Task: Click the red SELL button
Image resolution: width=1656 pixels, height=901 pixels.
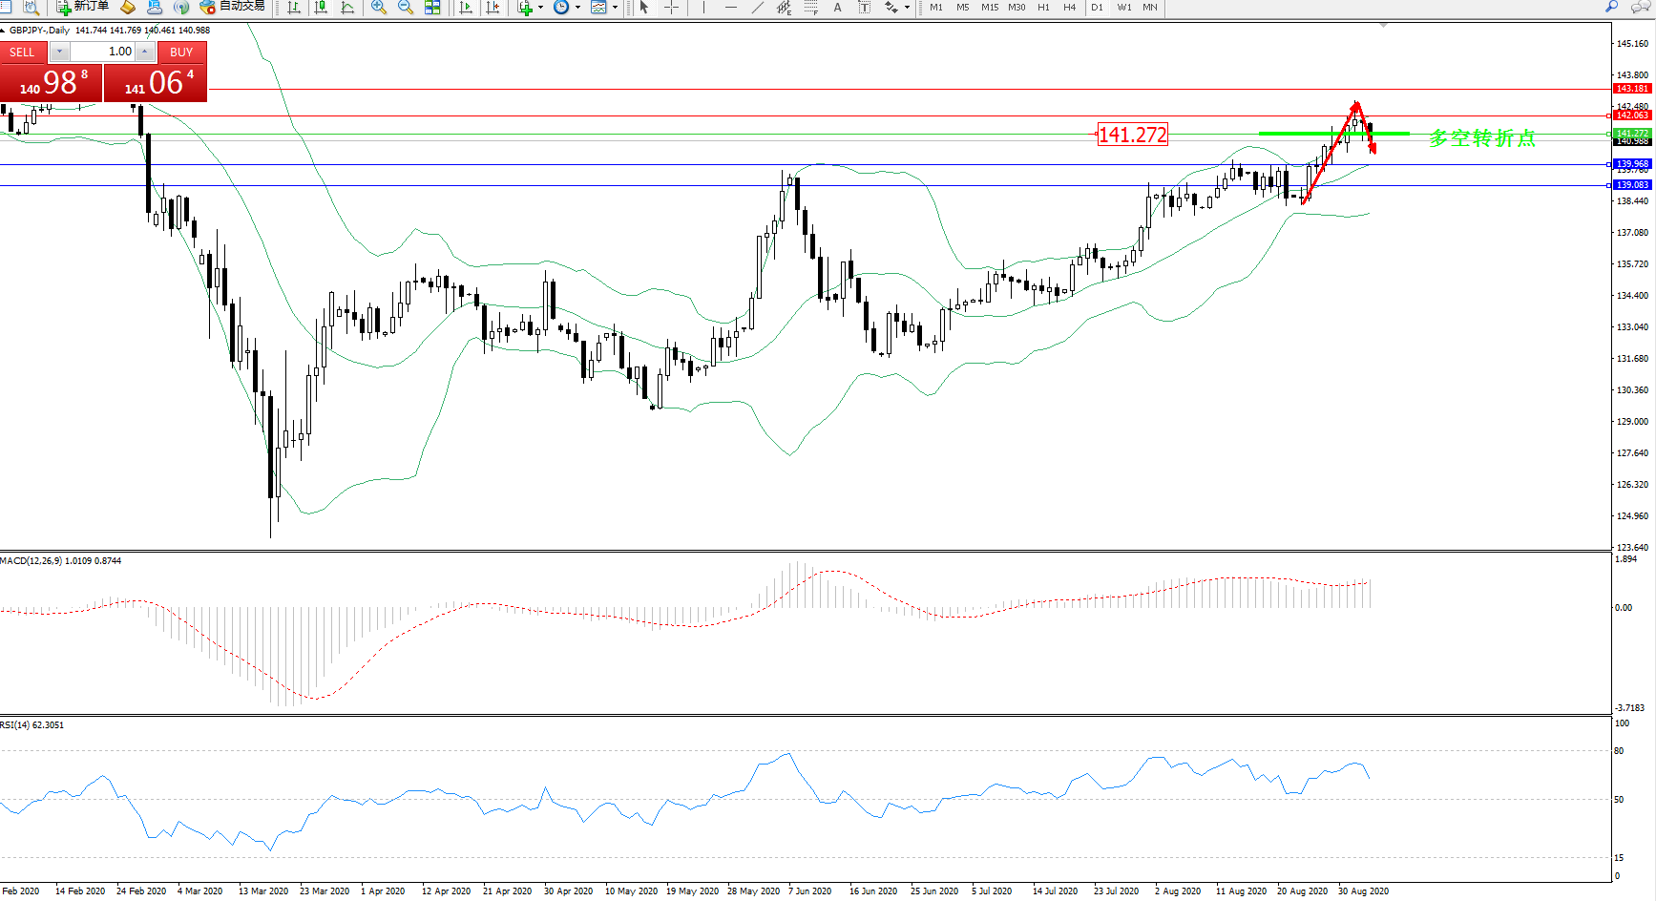Action: click(x=22, y=52)
